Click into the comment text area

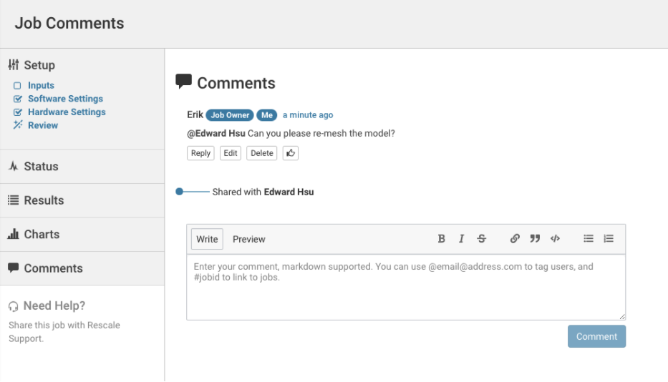[405, 293]
